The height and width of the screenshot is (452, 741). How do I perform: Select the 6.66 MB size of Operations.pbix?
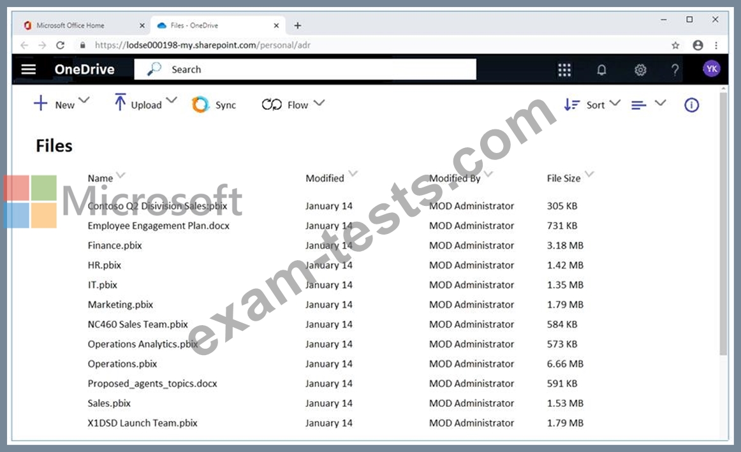565,364
